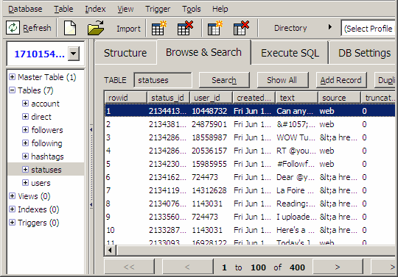
Task: Select the users table in tree
Action: coord(41,183)
